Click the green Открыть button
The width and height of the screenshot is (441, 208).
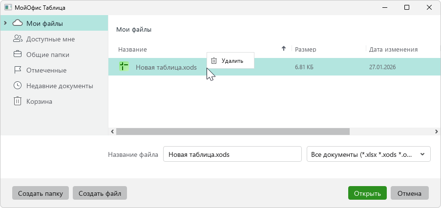[x=367, y=193]
